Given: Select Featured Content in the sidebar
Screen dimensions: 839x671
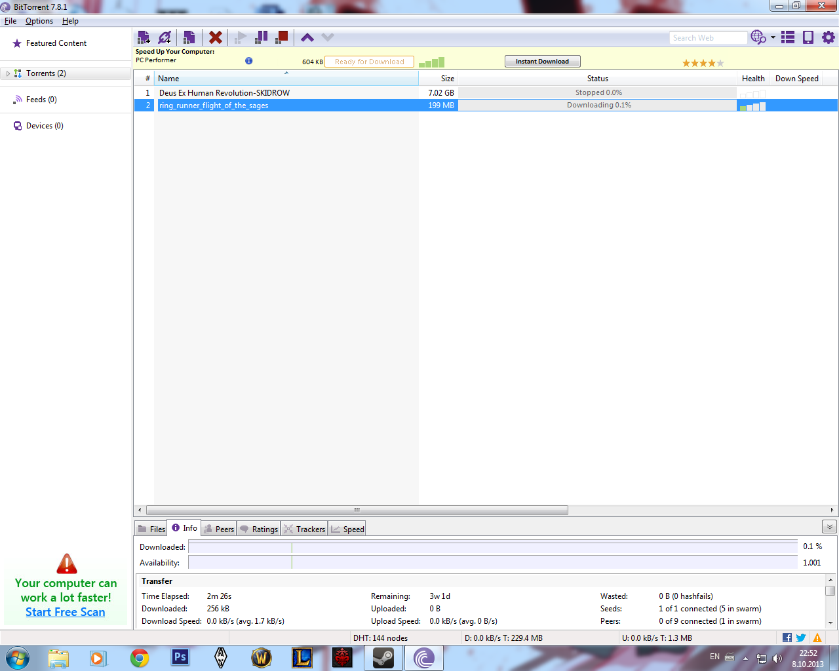Looking at the screenshot, I should coord(56,43).
